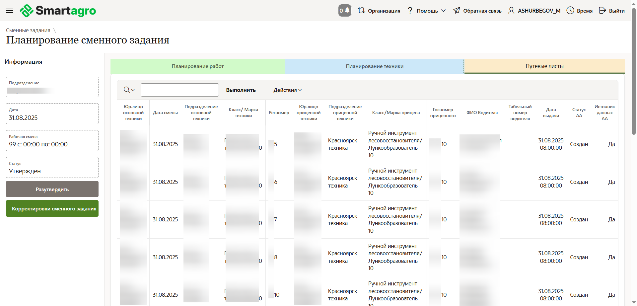
Task: Expand the search column selector magnifier
Action: tap(129, 90)
